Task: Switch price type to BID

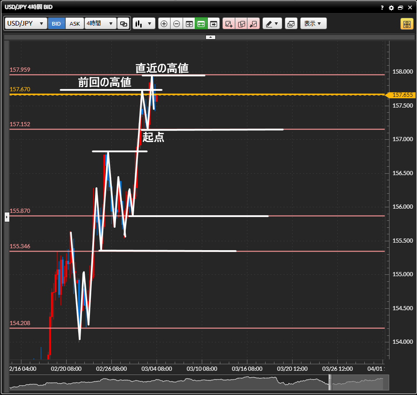Action: click(56, 24)
